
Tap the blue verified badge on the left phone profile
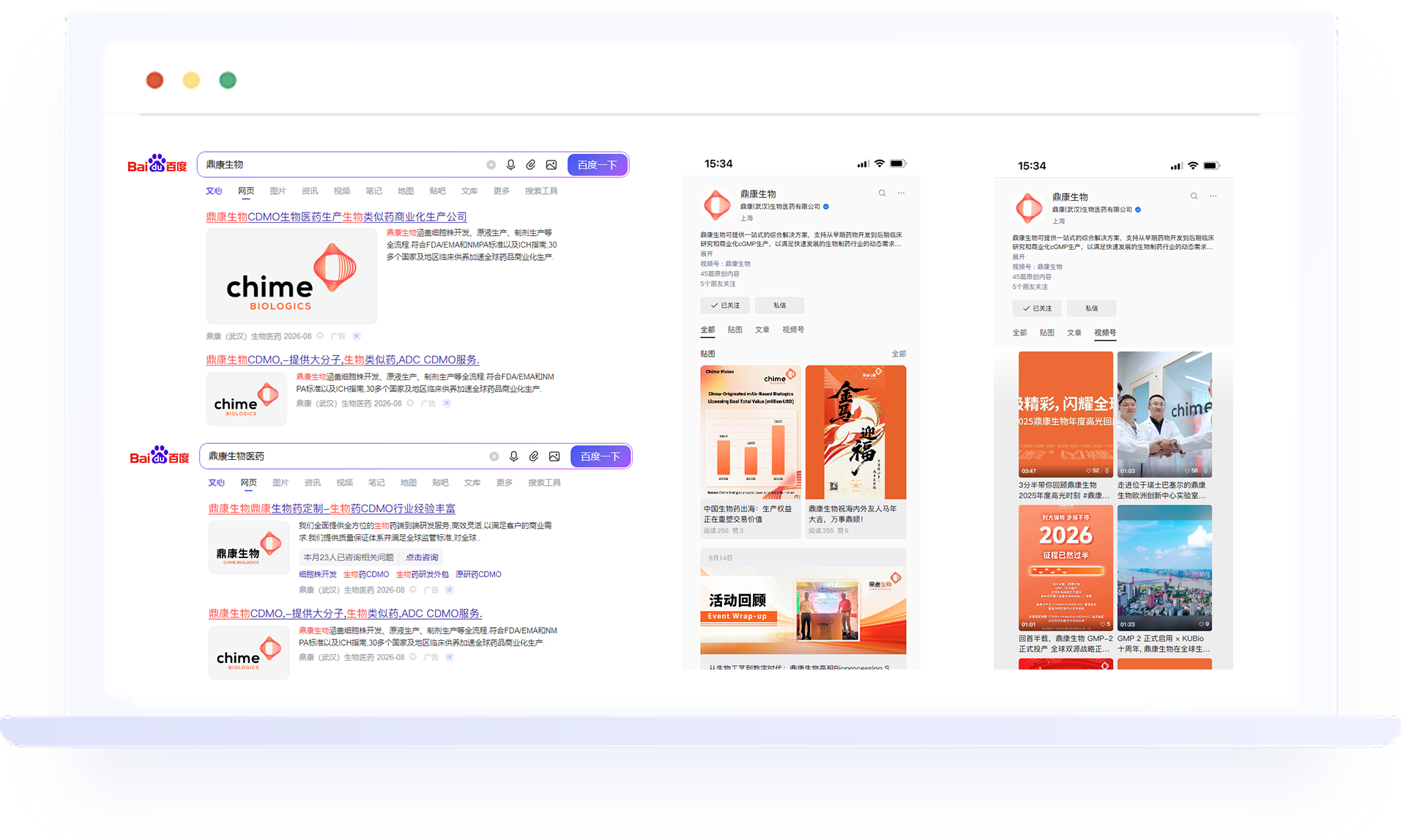[x=826, y=207]
